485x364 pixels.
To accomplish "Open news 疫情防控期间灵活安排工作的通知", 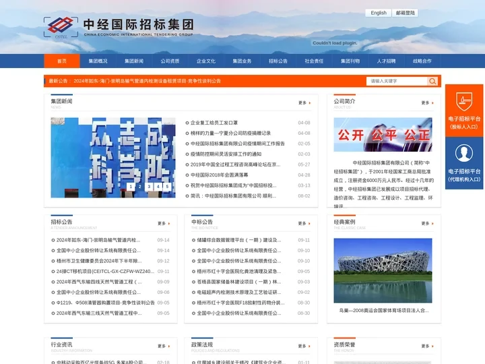I will point(226,154).
